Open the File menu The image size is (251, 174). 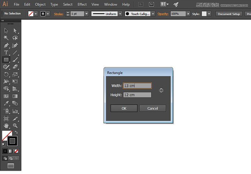[x=17, y=4]
